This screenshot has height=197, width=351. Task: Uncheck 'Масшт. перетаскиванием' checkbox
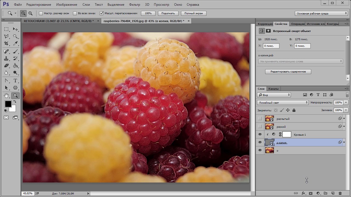point(101,13)
